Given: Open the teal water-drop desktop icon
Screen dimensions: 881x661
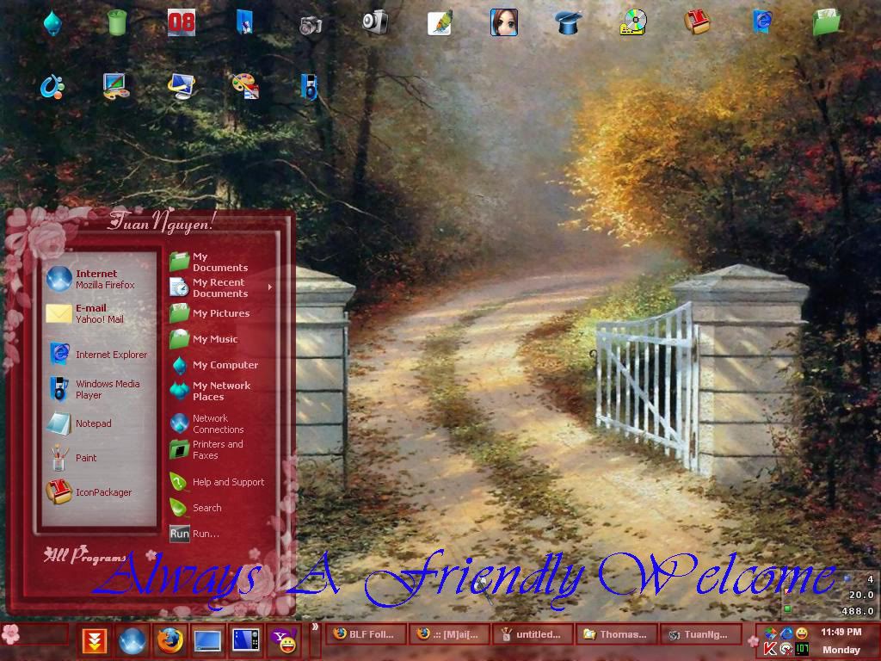Looking at the screenshot, I should pos(52,23).
